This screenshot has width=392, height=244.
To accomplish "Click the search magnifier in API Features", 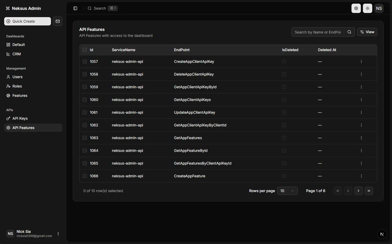I will [349, 32].
